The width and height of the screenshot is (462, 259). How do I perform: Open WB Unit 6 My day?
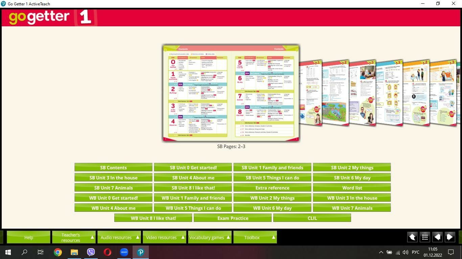point(273,208)
